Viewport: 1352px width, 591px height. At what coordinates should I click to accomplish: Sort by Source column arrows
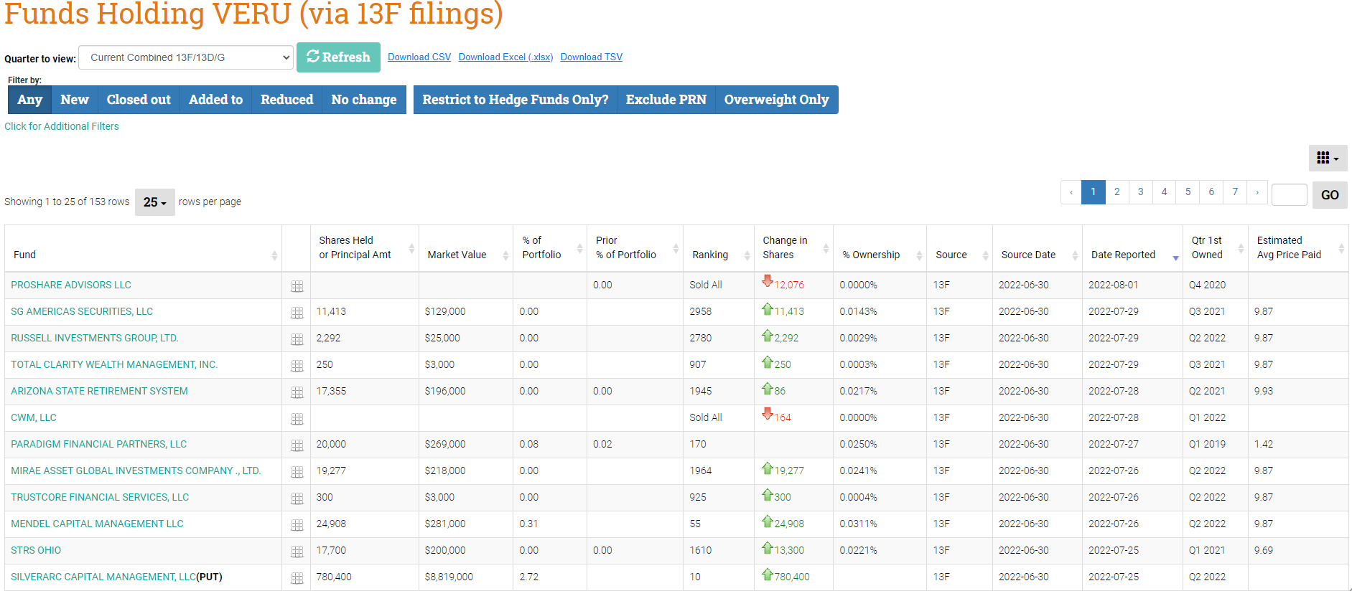[x=985, y=255]
